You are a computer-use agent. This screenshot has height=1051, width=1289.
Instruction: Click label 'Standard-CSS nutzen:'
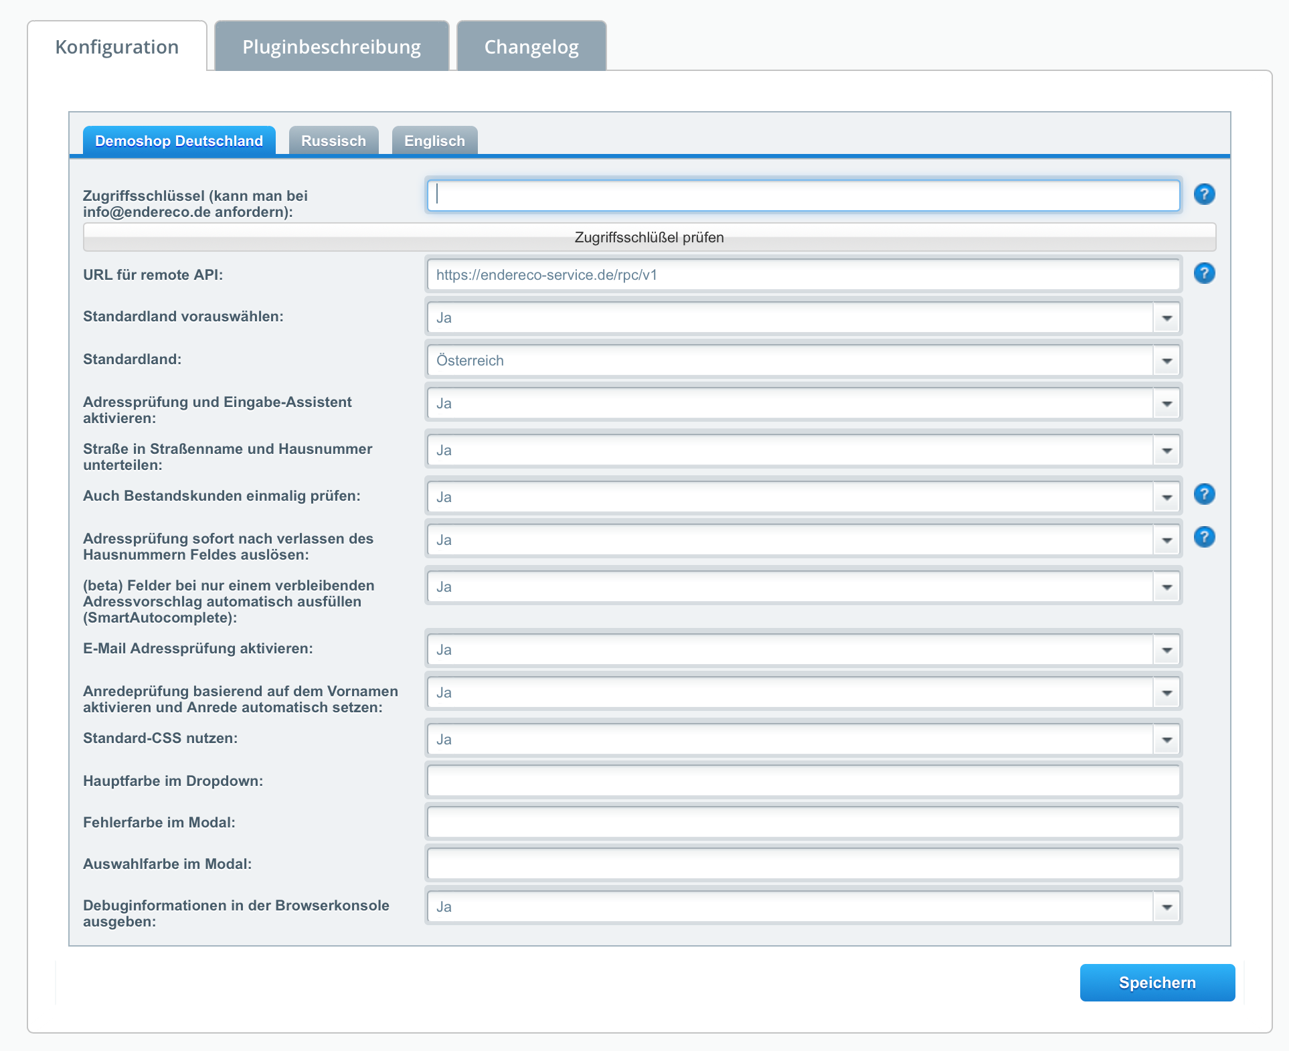(x=161, y=738)
